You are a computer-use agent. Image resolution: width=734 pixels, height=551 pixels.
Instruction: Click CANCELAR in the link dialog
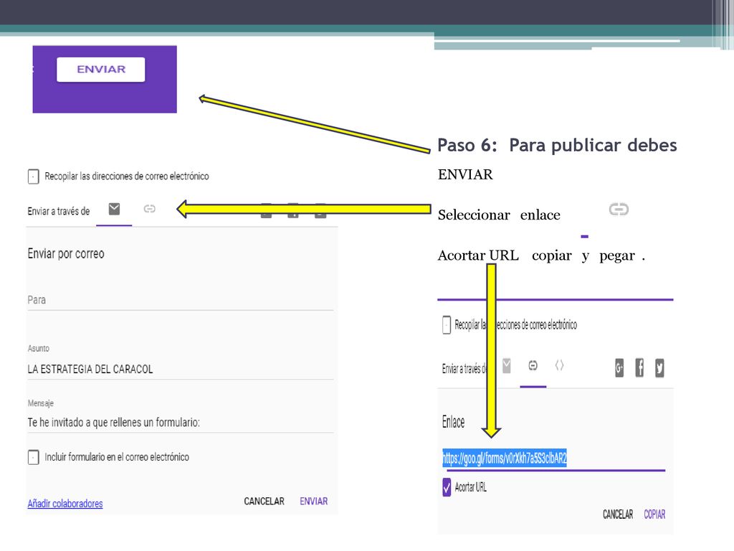point(618,514)
